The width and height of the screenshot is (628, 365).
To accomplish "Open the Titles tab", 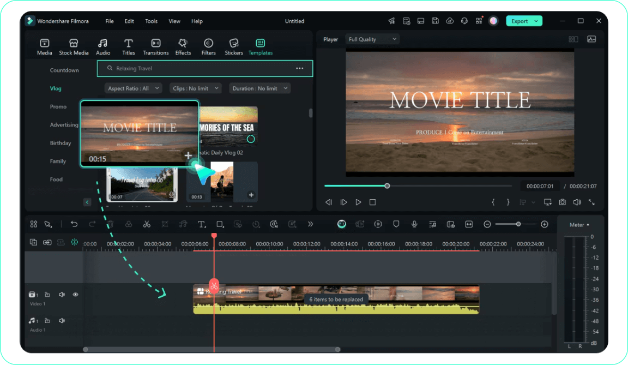I will click(128, 47).
